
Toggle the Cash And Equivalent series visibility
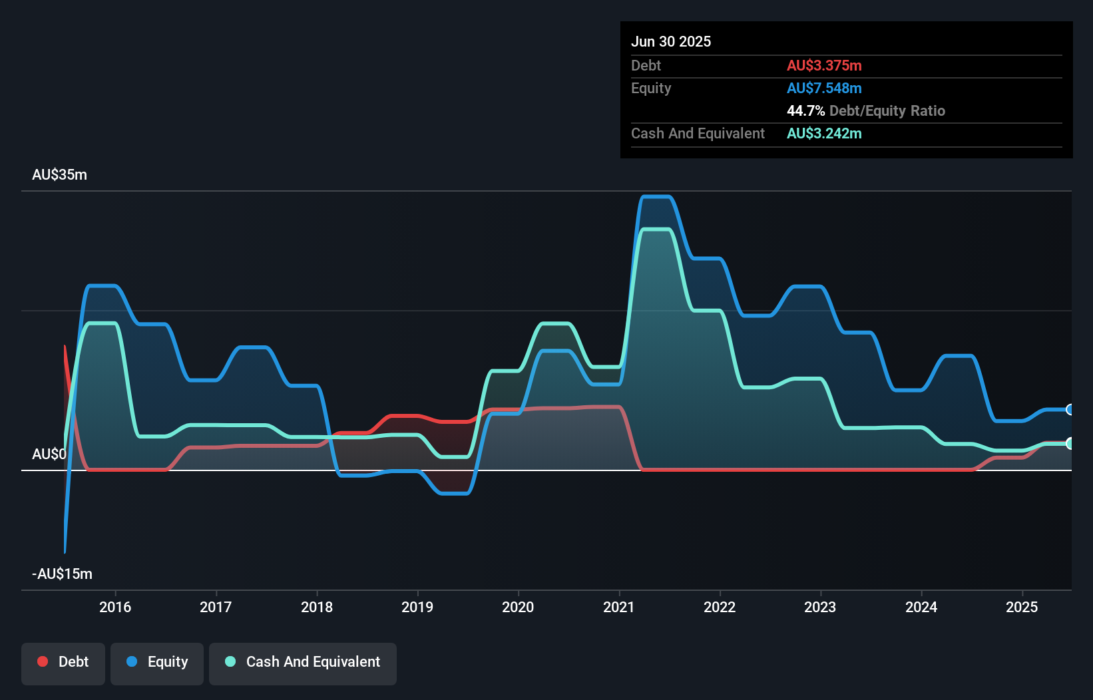[x=303, y=663]
